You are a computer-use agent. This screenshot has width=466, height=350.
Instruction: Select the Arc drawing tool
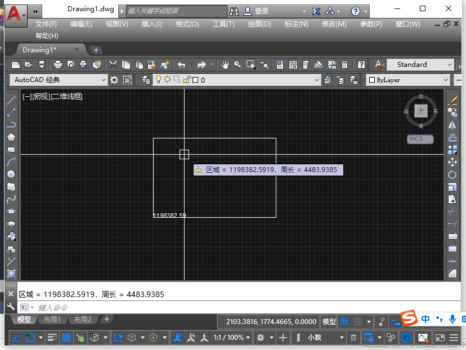(11, 162)
